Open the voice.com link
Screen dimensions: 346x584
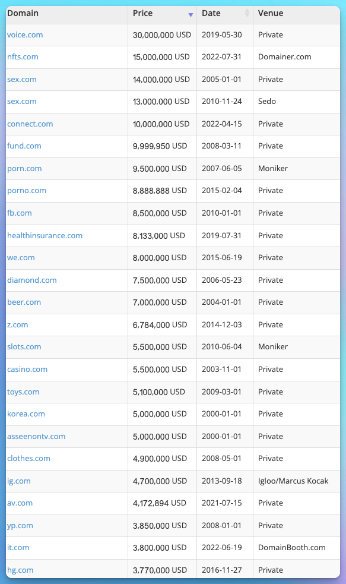click(x=25, y=34)
